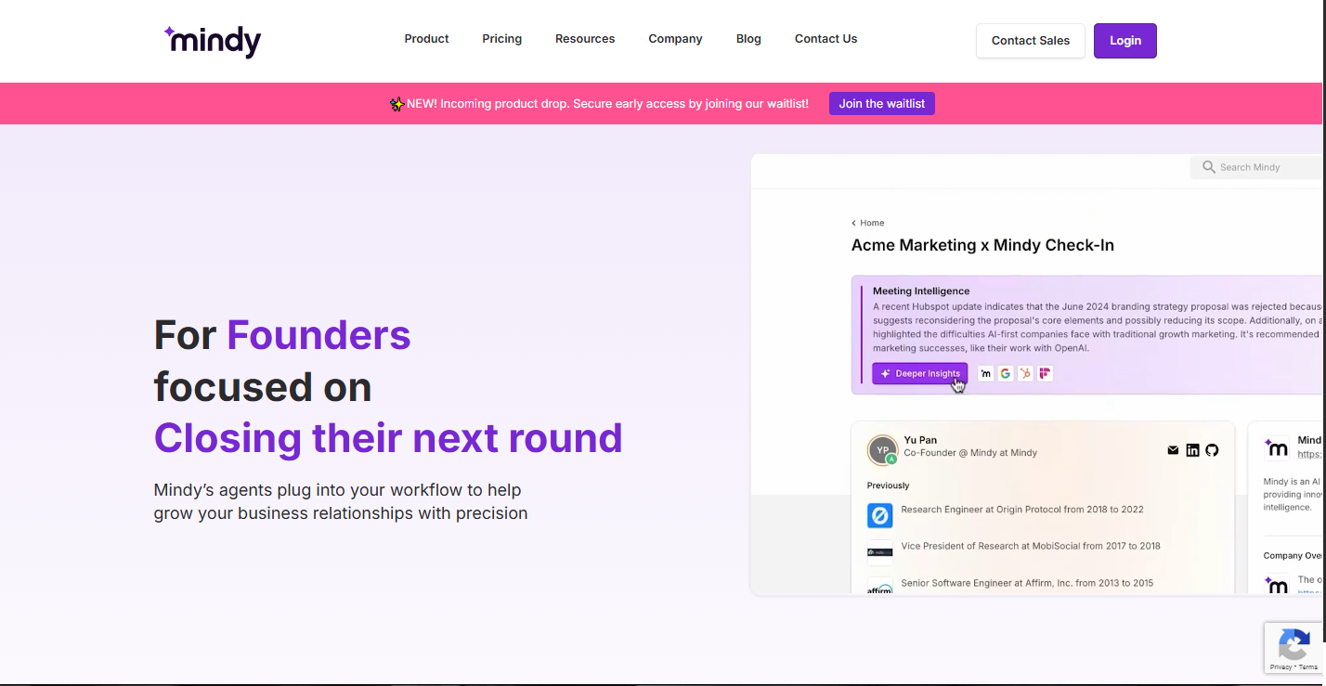This screenshot has width=1326, height=686.
Task: Open the Pricing page from the navigation
Action: coord(501,39)
